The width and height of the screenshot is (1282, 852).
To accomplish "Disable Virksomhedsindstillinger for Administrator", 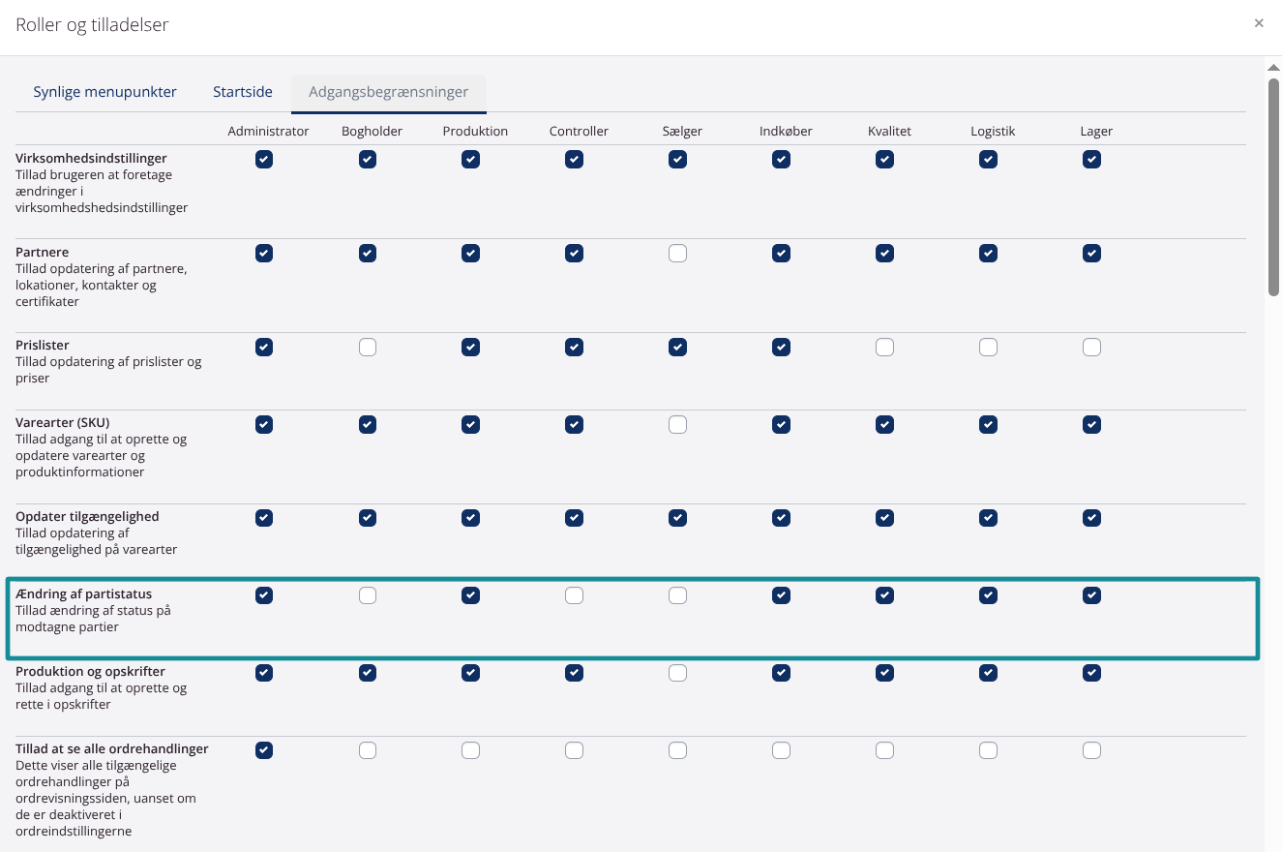I will pyautogui.click(x=264, y=160).
